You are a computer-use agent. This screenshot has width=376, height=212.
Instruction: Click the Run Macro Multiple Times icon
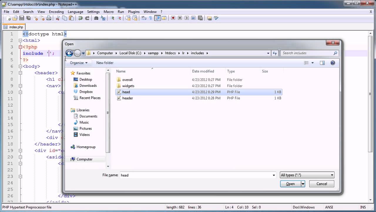coord(193,18)
